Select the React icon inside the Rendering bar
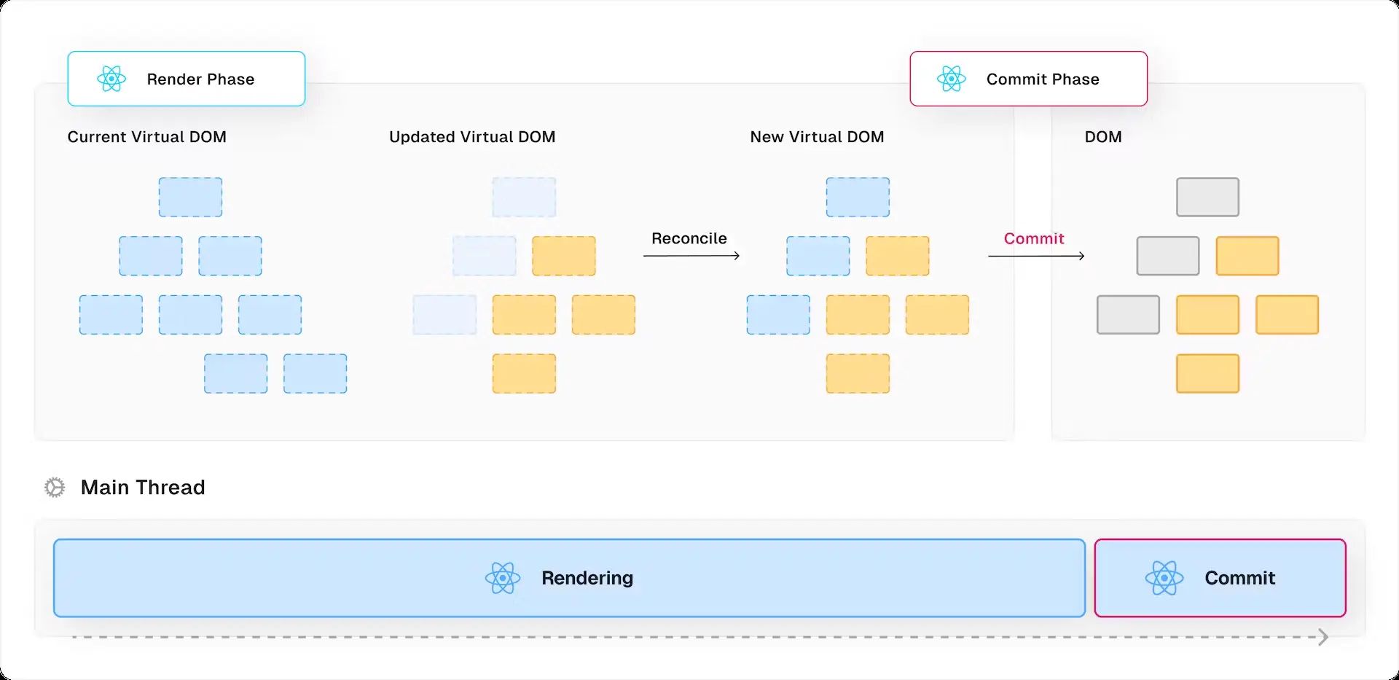Screen dimensions: 1399x680 point(502,578)
